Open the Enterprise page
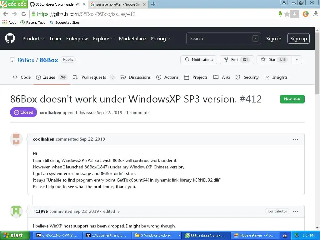 pyautogui.click(x=77, y=38)
